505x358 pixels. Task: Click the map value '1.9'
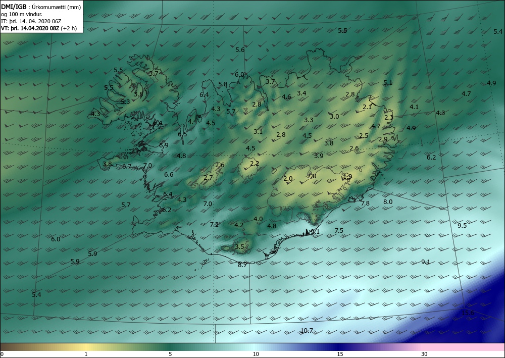(x=347, y=177)
